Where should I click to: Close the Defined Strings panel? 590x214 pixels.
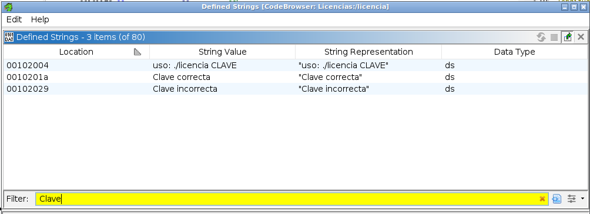(581, 37)
